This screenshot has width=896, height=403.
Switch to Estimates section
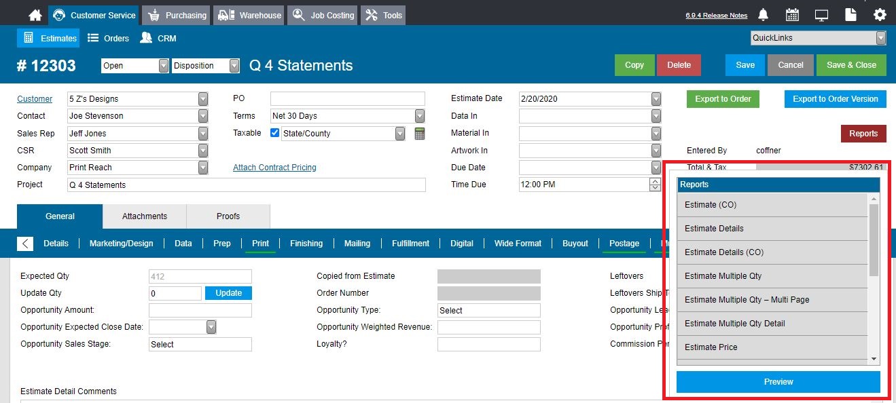coord(48,38)
